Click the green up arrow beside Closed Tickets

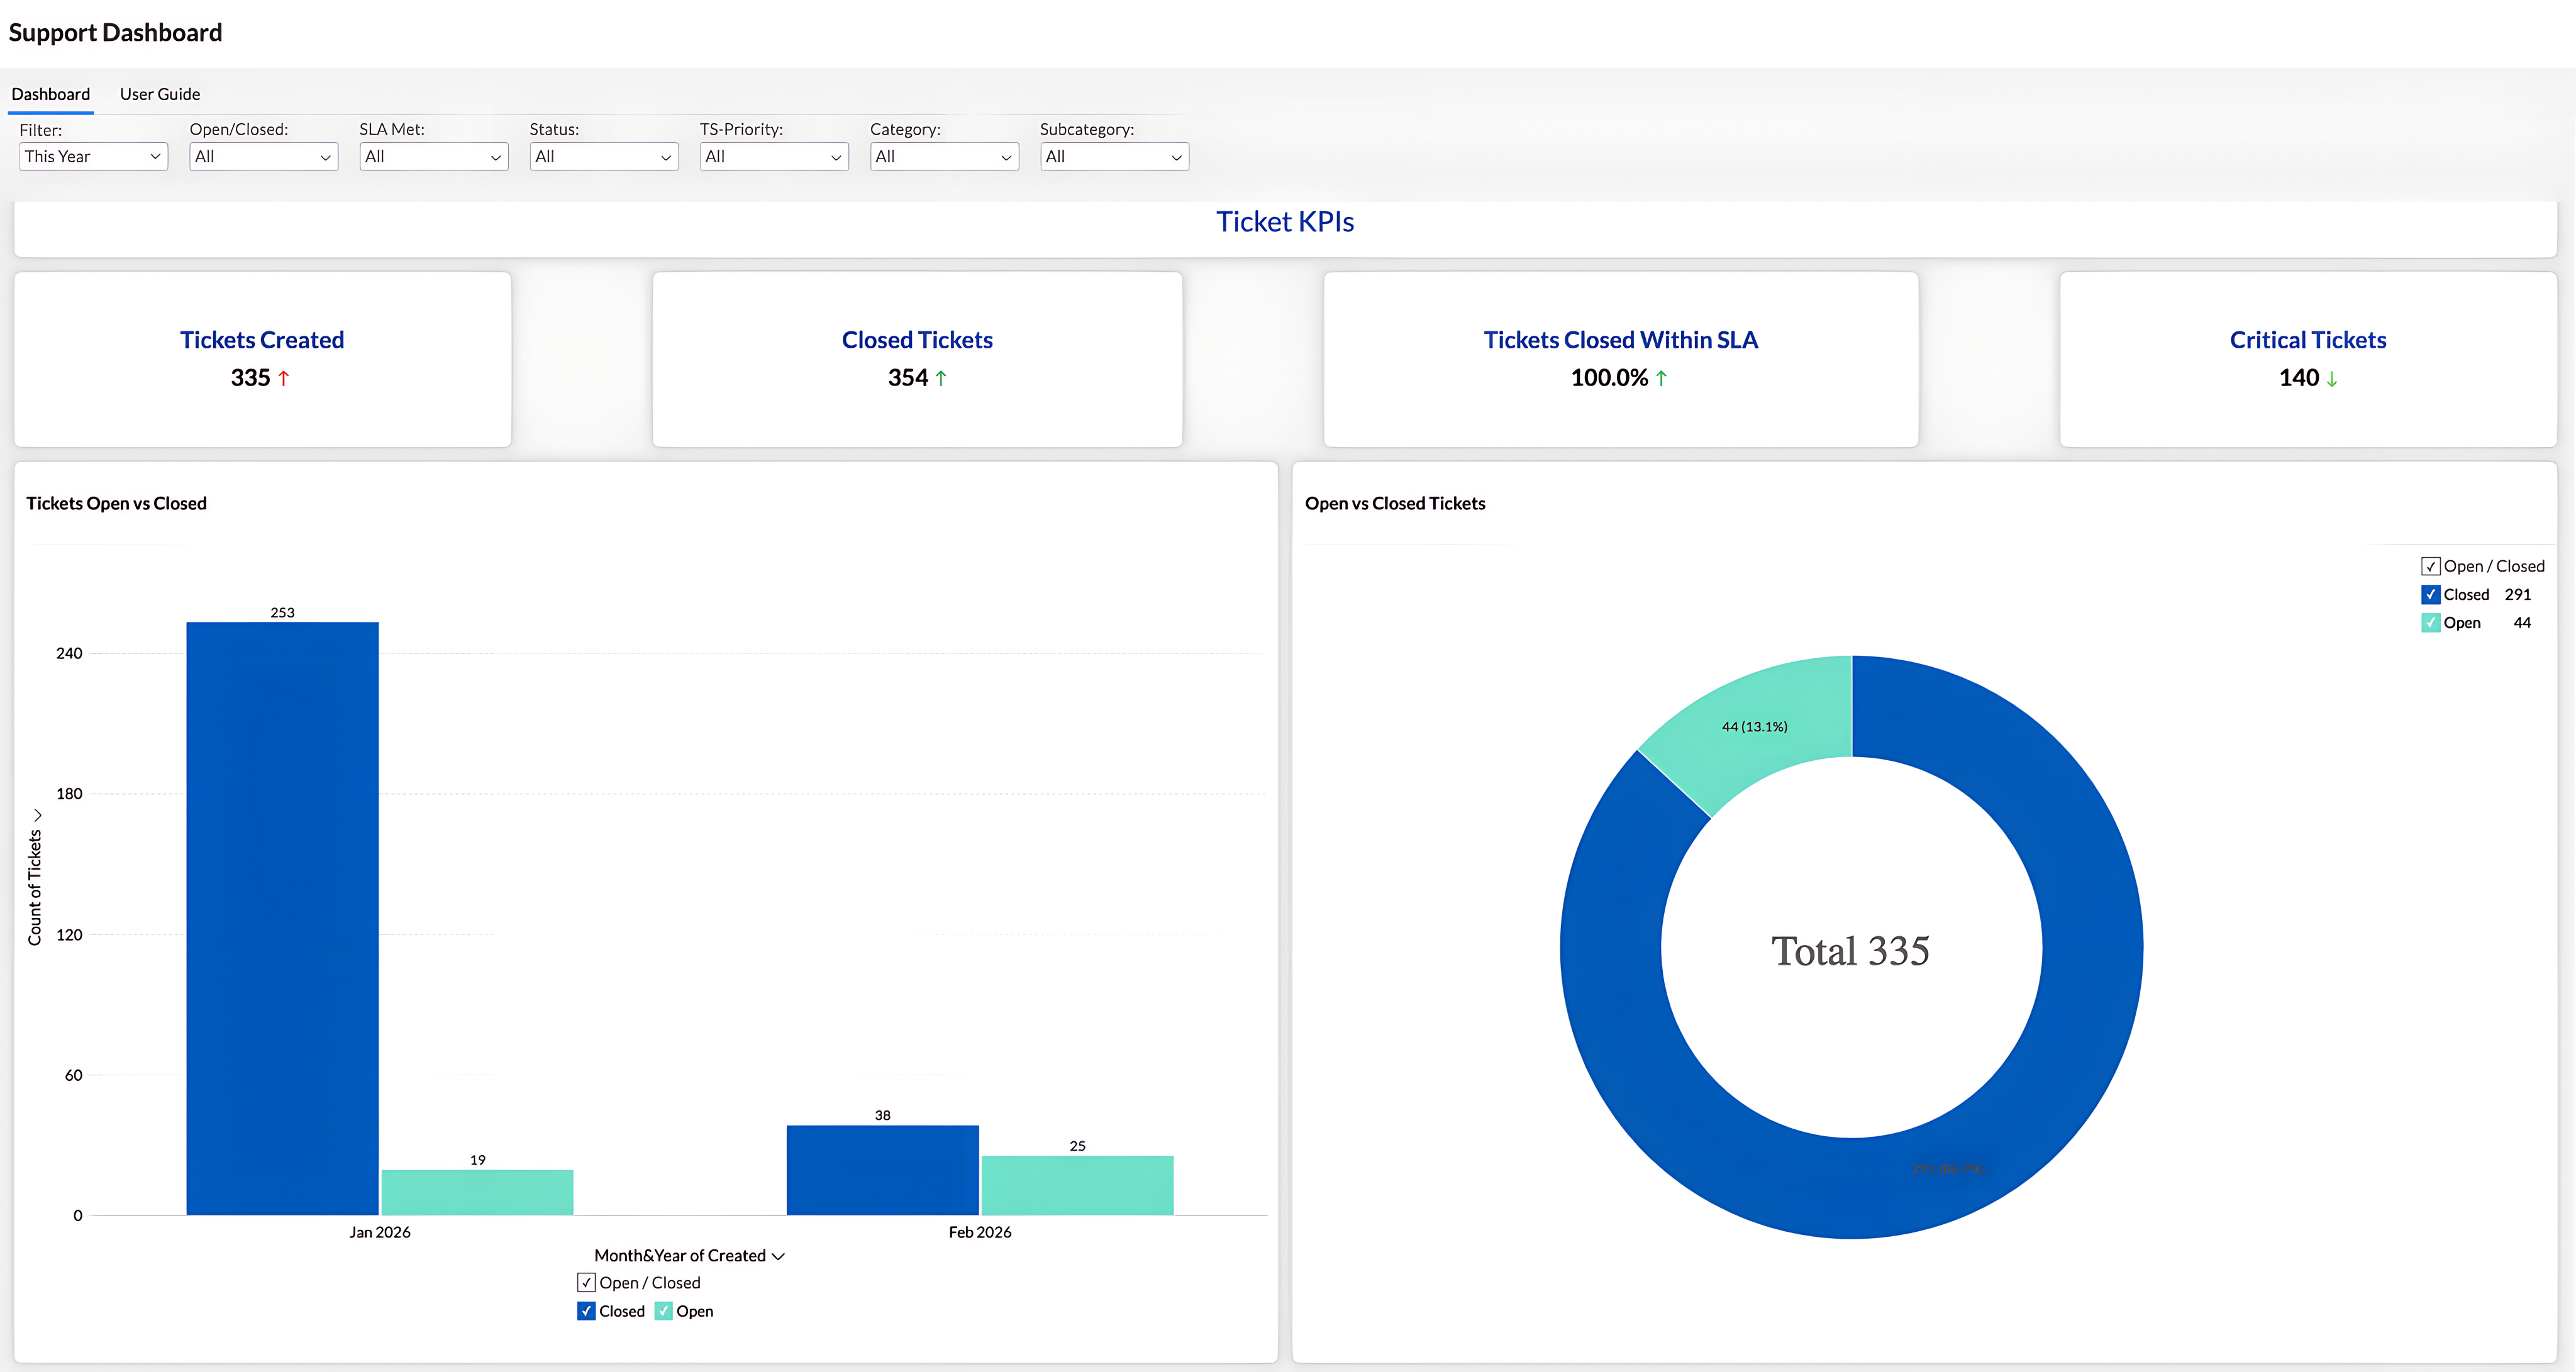coord(941,378)
